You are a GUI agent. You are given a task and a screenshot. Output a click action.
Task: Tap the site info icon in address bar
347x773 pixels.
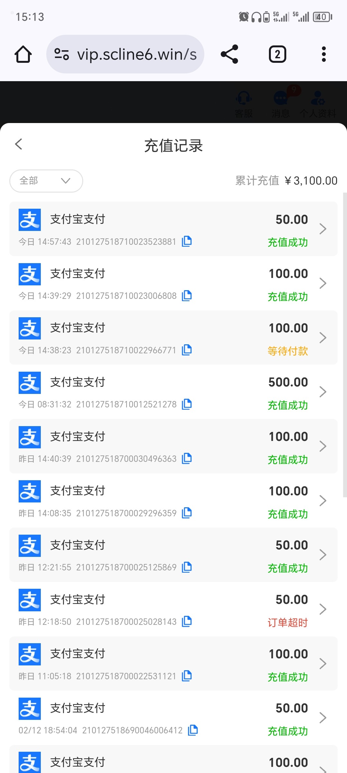61,54
